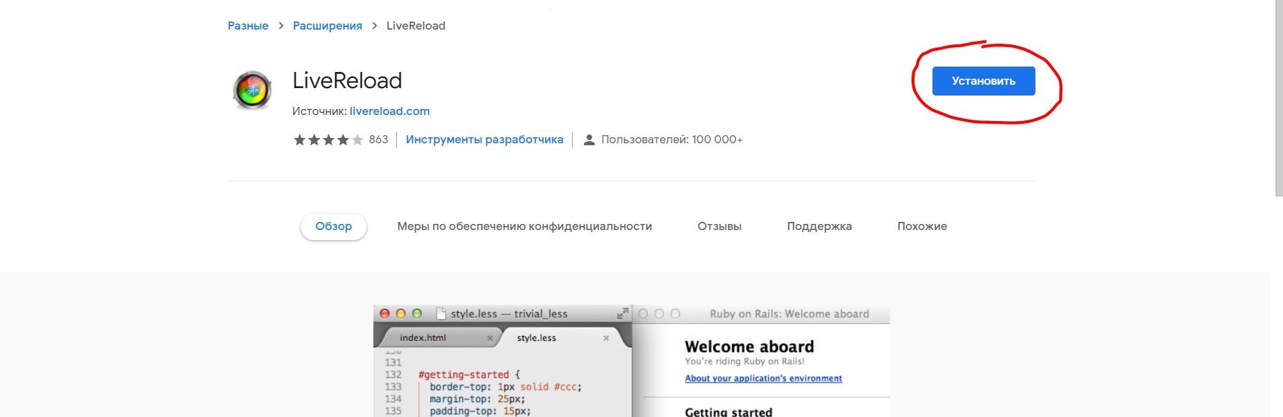Open the extension preview screenshot image

pyautogui.click(x=632, y=361)
